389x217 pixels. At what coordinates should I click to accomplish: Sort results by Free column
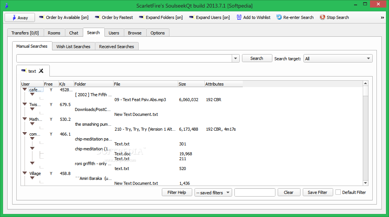[x=51, y=84]
